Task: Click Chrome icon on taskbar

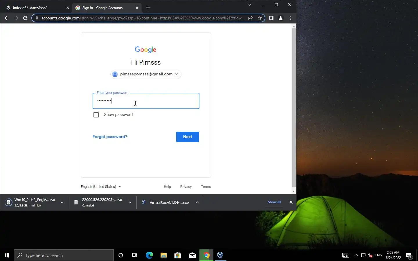Action: coord(206,255)
